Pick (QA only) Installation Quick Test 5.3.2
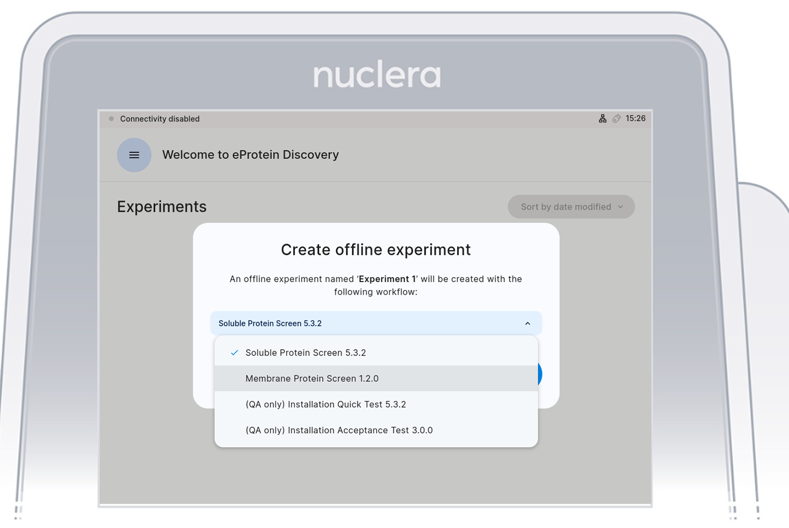Viewport: 789px width, 528px height. [325, 404]
